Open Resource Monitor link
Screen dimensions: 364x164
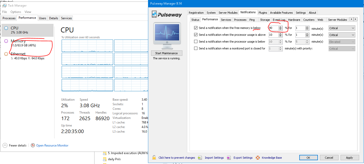pos(52,145)
